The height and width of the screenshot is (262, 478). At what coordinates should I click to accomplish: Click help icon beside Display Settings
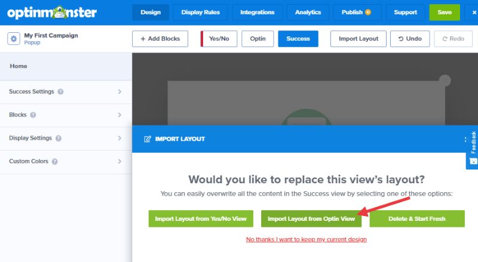[x=58, y=138]
